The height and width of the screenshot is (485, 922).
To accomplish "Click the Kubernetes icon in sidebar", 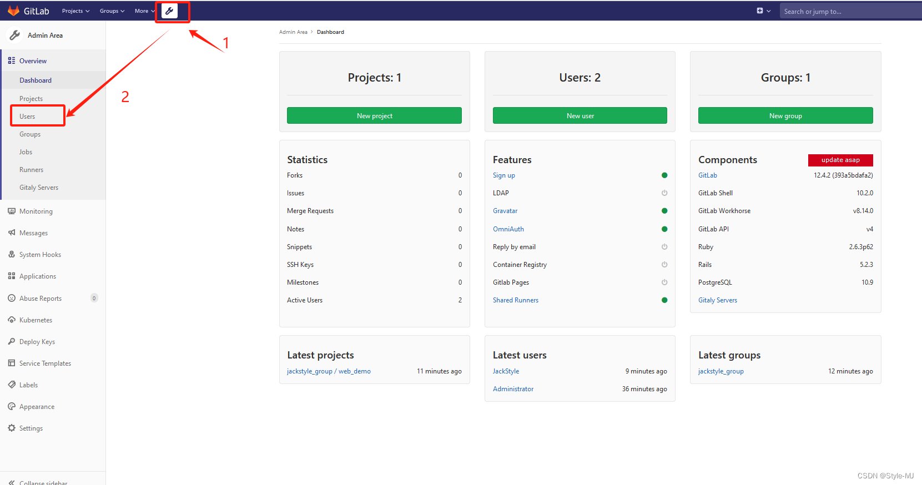I will pos(12,320).
